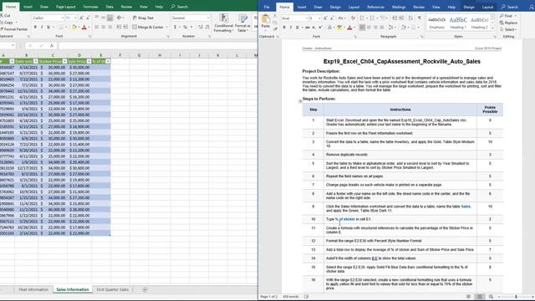Apply Excel's yellow Fill Color bucket
The height and width of the screenshot is (301, 535).
point(74,28)
